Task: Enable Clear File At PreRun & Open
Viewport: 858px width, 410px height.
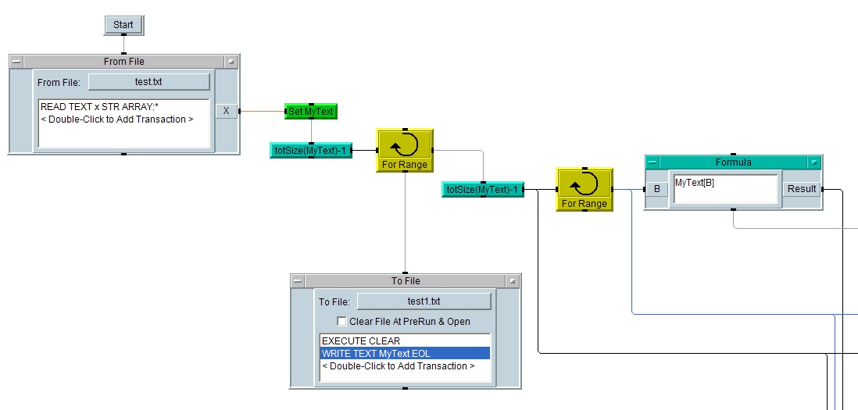Action: [x=341, y=321]
